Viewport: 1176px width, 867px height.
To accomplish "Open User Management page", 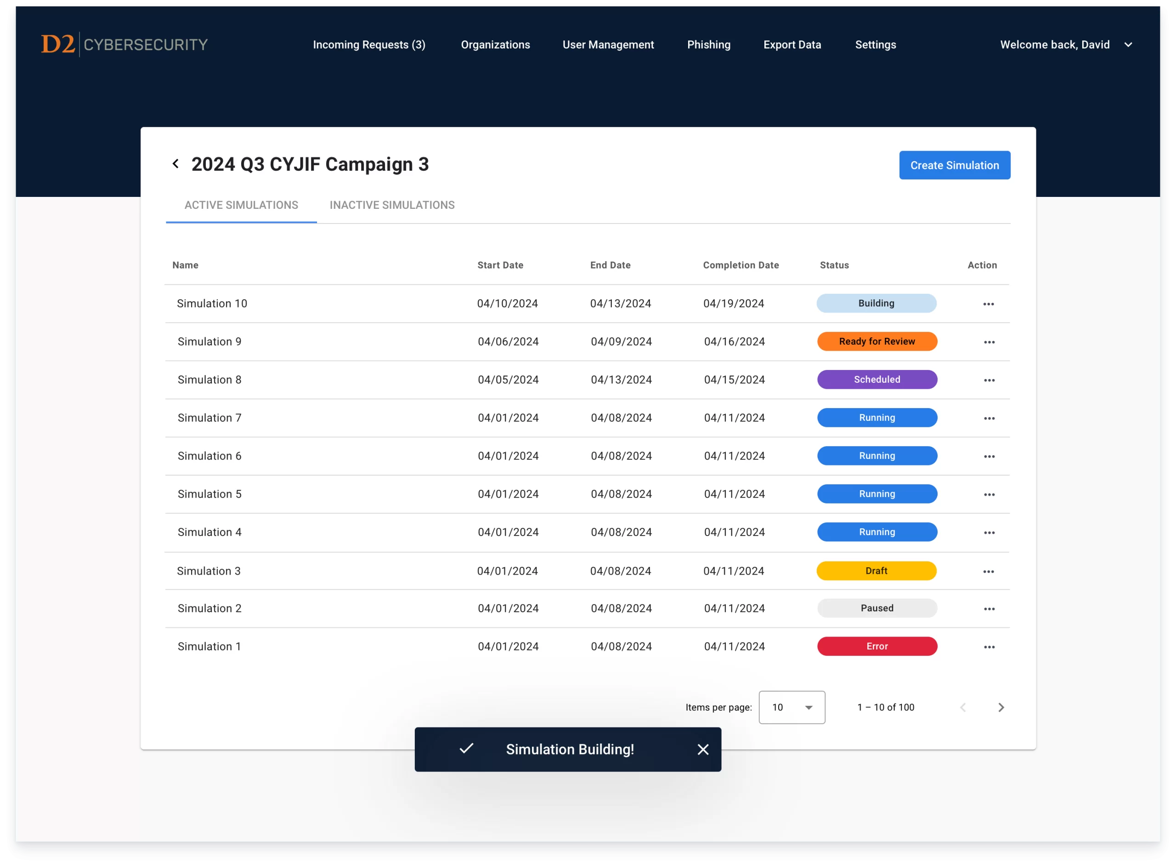I will click(608, 45).
